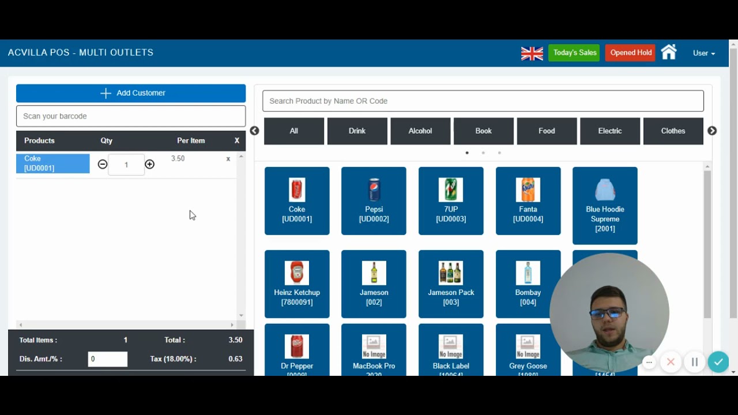Select the All category tab
The width and height of the screenshot is (738, 415).
coord(294,131)
